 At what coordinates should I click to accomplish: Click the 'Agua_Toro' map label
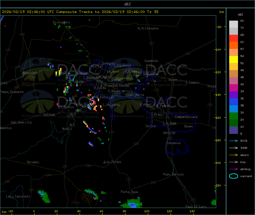tap(30, 73)
